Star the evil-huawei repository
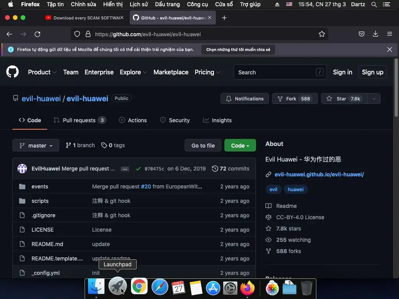Image resolution: width=399 pixels, height=299 pixels. tap(344, 98)
